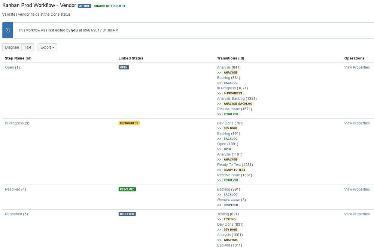
Task: Click the ANALYSIS BACKLOG target status label
Action: (238, 104)
